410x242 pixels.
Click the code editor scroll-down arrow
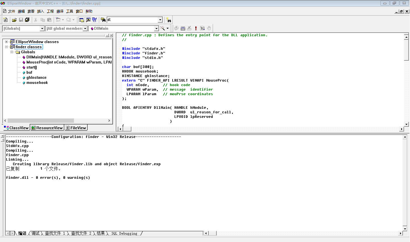pos(406,124)
